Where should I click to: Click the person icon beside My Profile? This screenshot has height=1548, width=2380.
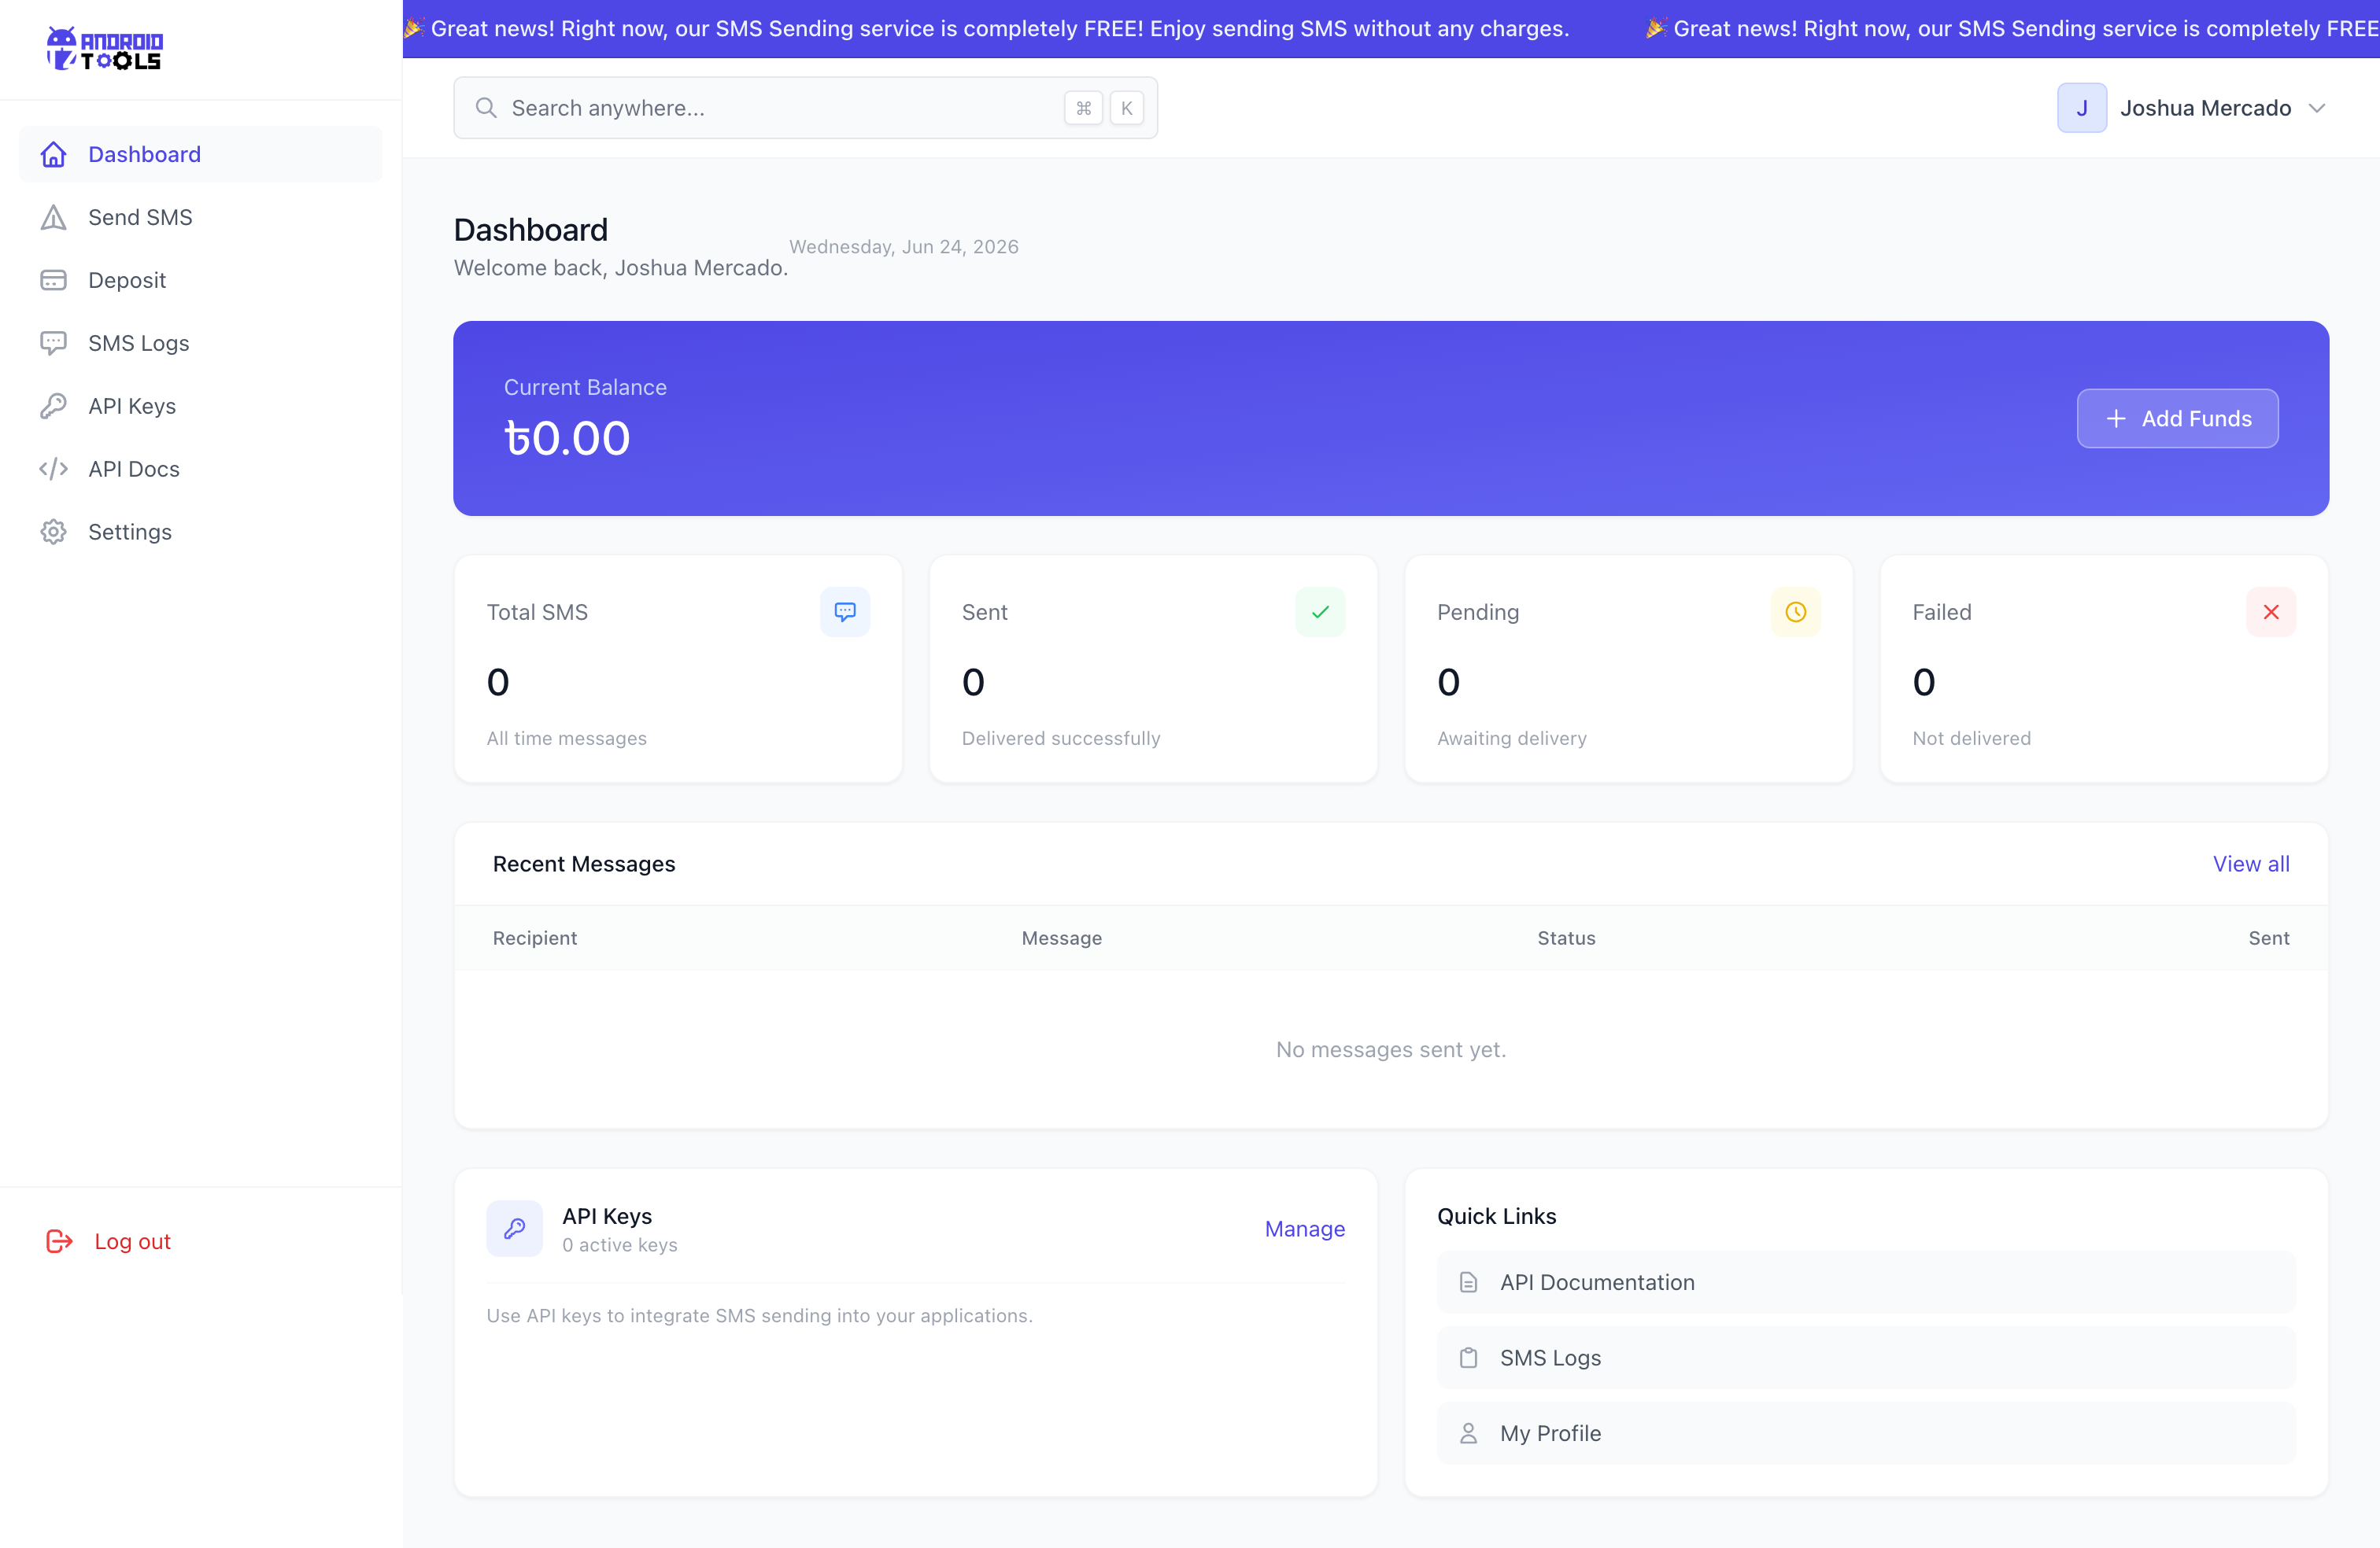pyautogui.click(x=1468, y=1433)
